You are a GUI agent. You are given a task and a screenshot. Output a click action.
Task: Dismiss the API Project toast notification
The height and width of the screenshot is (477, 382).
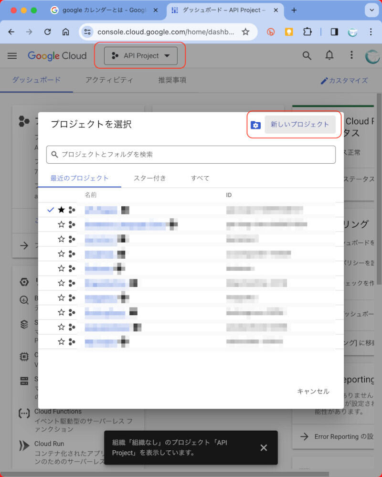click(264, 447)
